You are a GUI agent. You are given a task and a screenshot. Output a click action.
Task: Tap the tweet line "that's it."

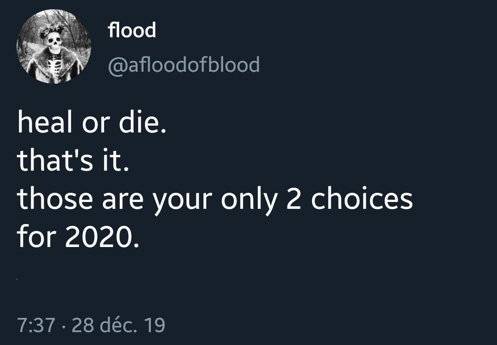(x=72, y=161)
